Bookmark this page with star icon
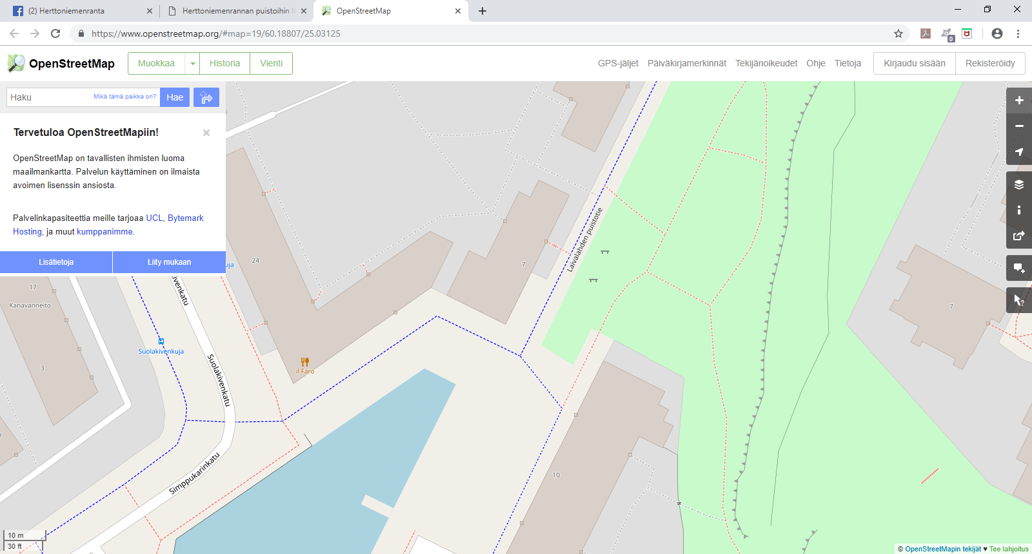The height and width of the screenshot is (554, 1032). coord(898,33)
